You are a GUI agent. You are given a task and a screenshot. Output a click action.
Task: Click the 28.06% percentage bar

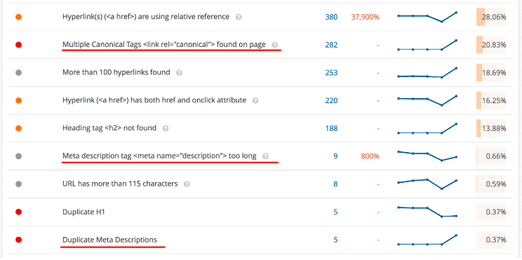(x=491, y=17)
